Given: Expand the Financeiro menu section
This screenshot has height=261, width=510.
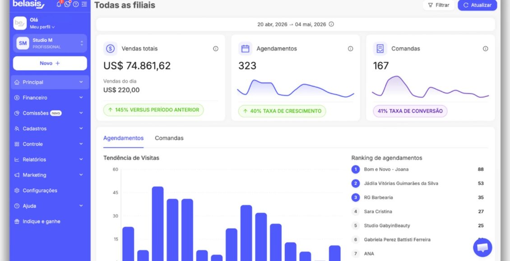Looking at the screenshot, I should [x=50, y=98].
